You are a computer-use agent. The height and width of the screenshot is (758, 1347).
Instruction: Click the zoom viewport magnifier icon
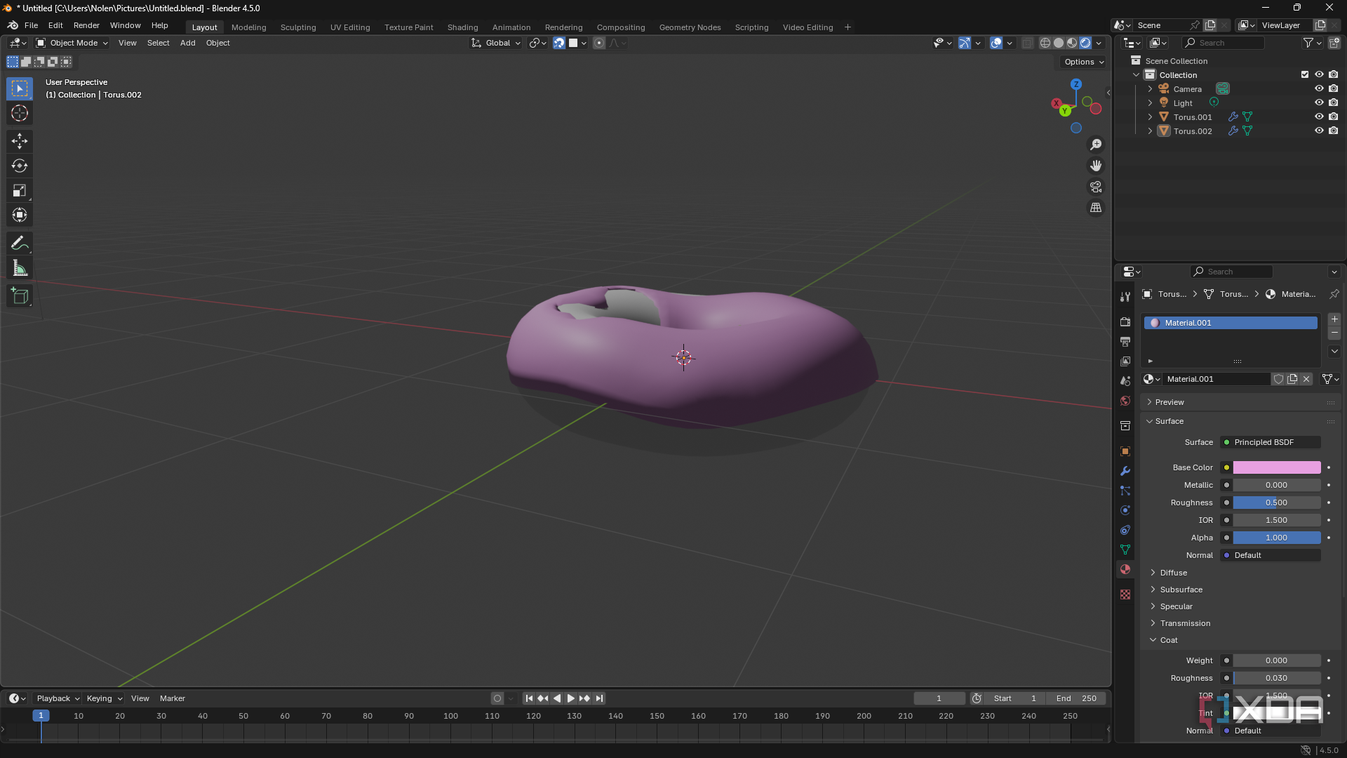(1096, 145)
